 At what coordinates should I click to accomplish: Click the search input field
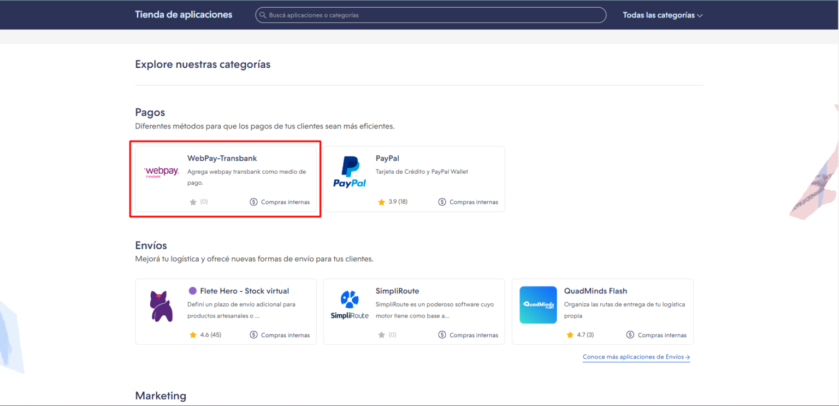[x=430, y=15]
